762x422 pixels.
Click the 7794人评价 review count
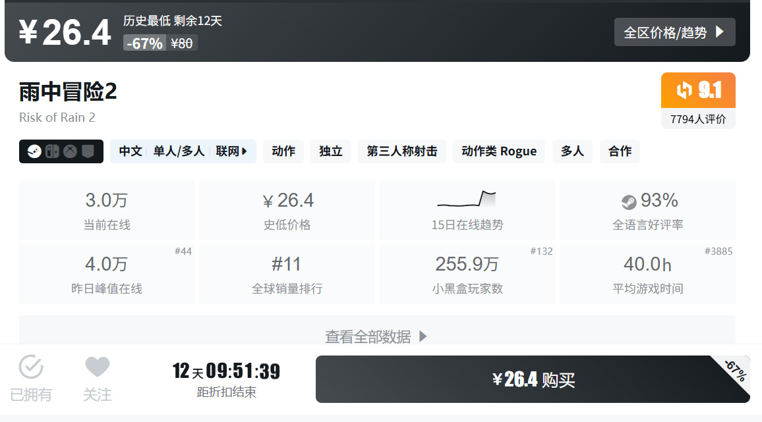698,119
